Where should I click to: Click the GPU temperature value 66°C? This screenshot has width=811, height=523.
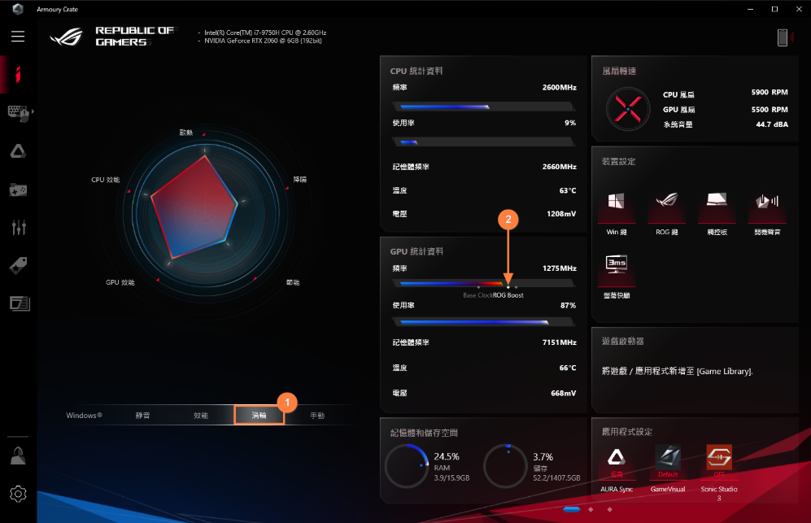568,368
